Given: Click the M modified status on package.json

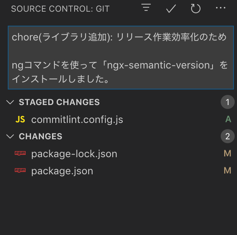Looking at the screenshot, I should click(x=227, y=170).
